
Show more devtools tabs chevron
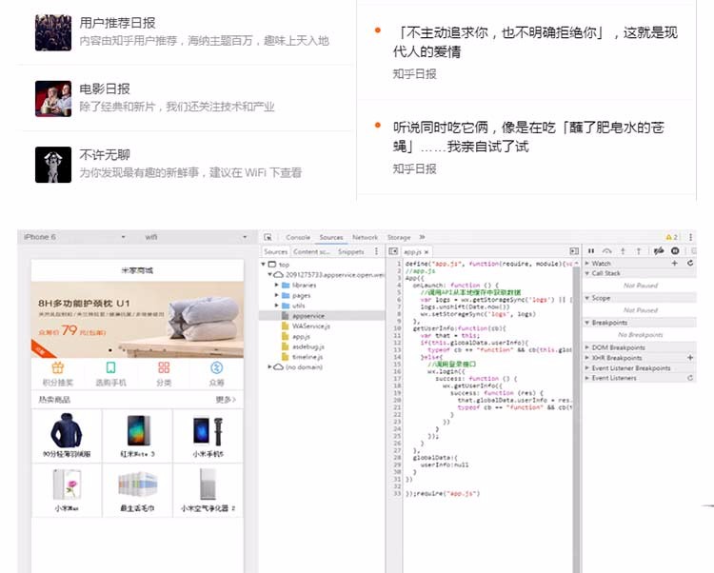pos(422,237)
